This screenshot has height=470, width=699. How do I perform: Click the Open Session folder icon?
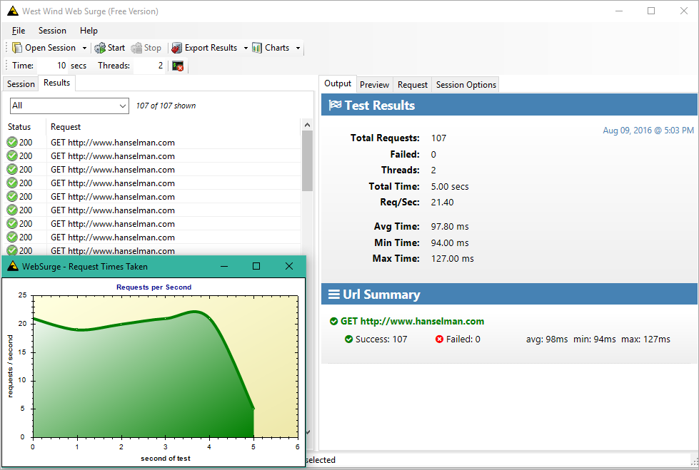click(17, 48)
